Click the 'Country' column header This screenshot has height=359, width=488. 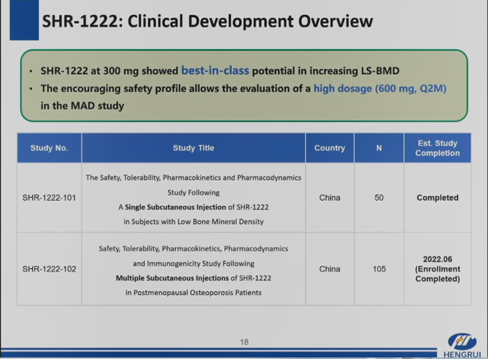pyautogui.click(x=329, y=148)
